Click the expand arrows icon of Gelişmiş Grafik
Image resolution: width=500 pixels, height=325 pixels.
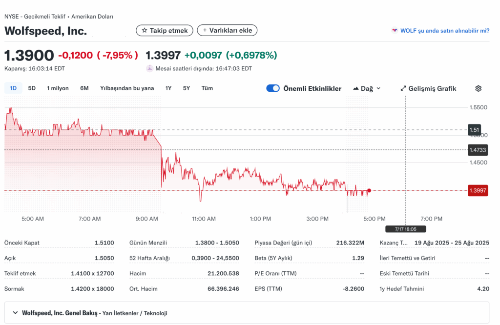pos(403,89)
